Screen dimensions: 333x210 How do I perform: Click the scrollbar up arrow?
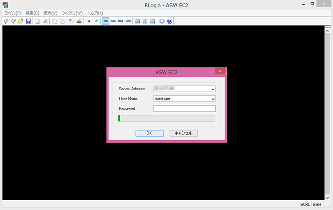pos(327,31)
